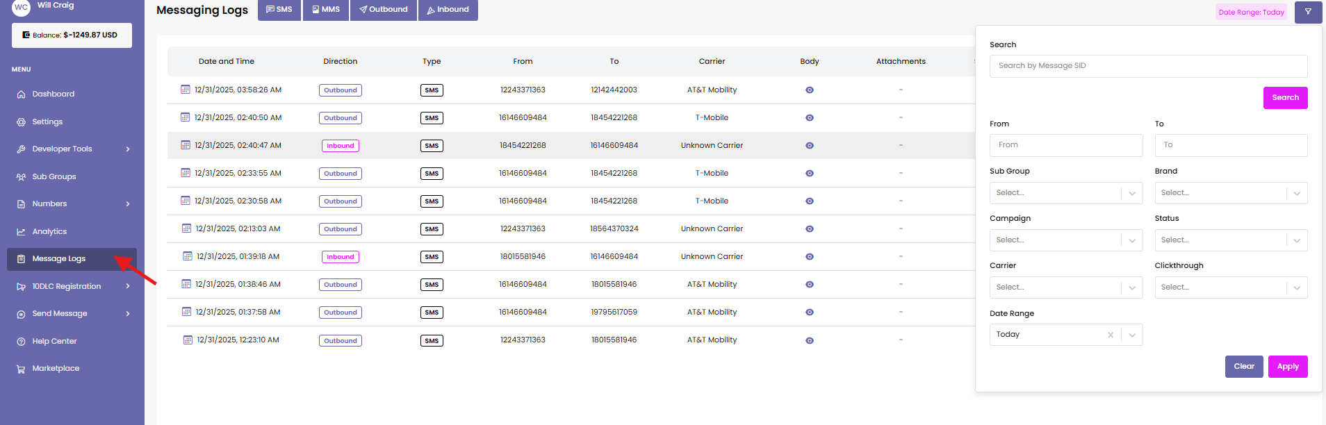1326x425 pixels.
Task: Click the Sub Groups people icon
Action: (x=21, y=177)
